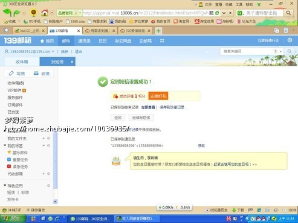Click the plus icon beside 我的文件夹

[x=44, y=138]
